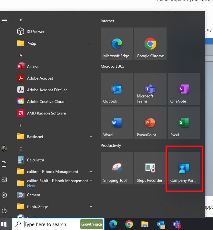Screen dimensions: 213x230
Task: Expand the CentraStage folder chevron
Action: click(x=91, y=206)
